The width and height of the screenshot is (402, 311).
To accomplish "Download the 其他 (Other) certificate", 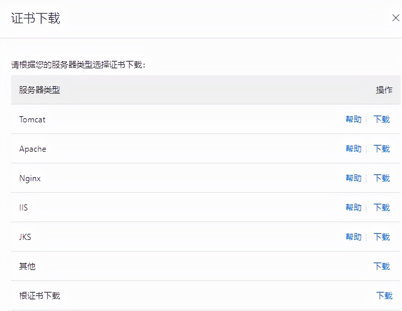I will tap(381, 266).
